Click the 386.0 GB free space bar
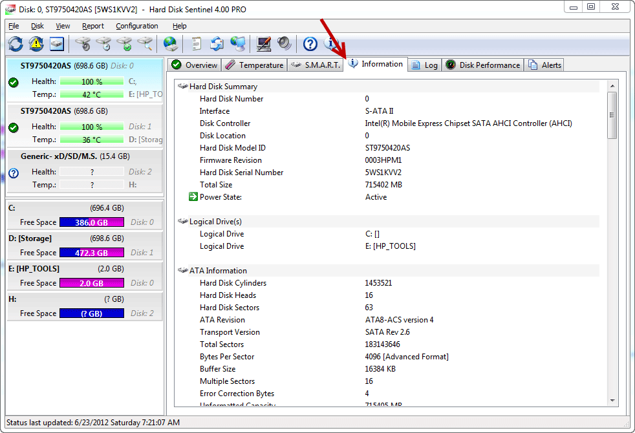635x433 pixels. coord(92,222)
